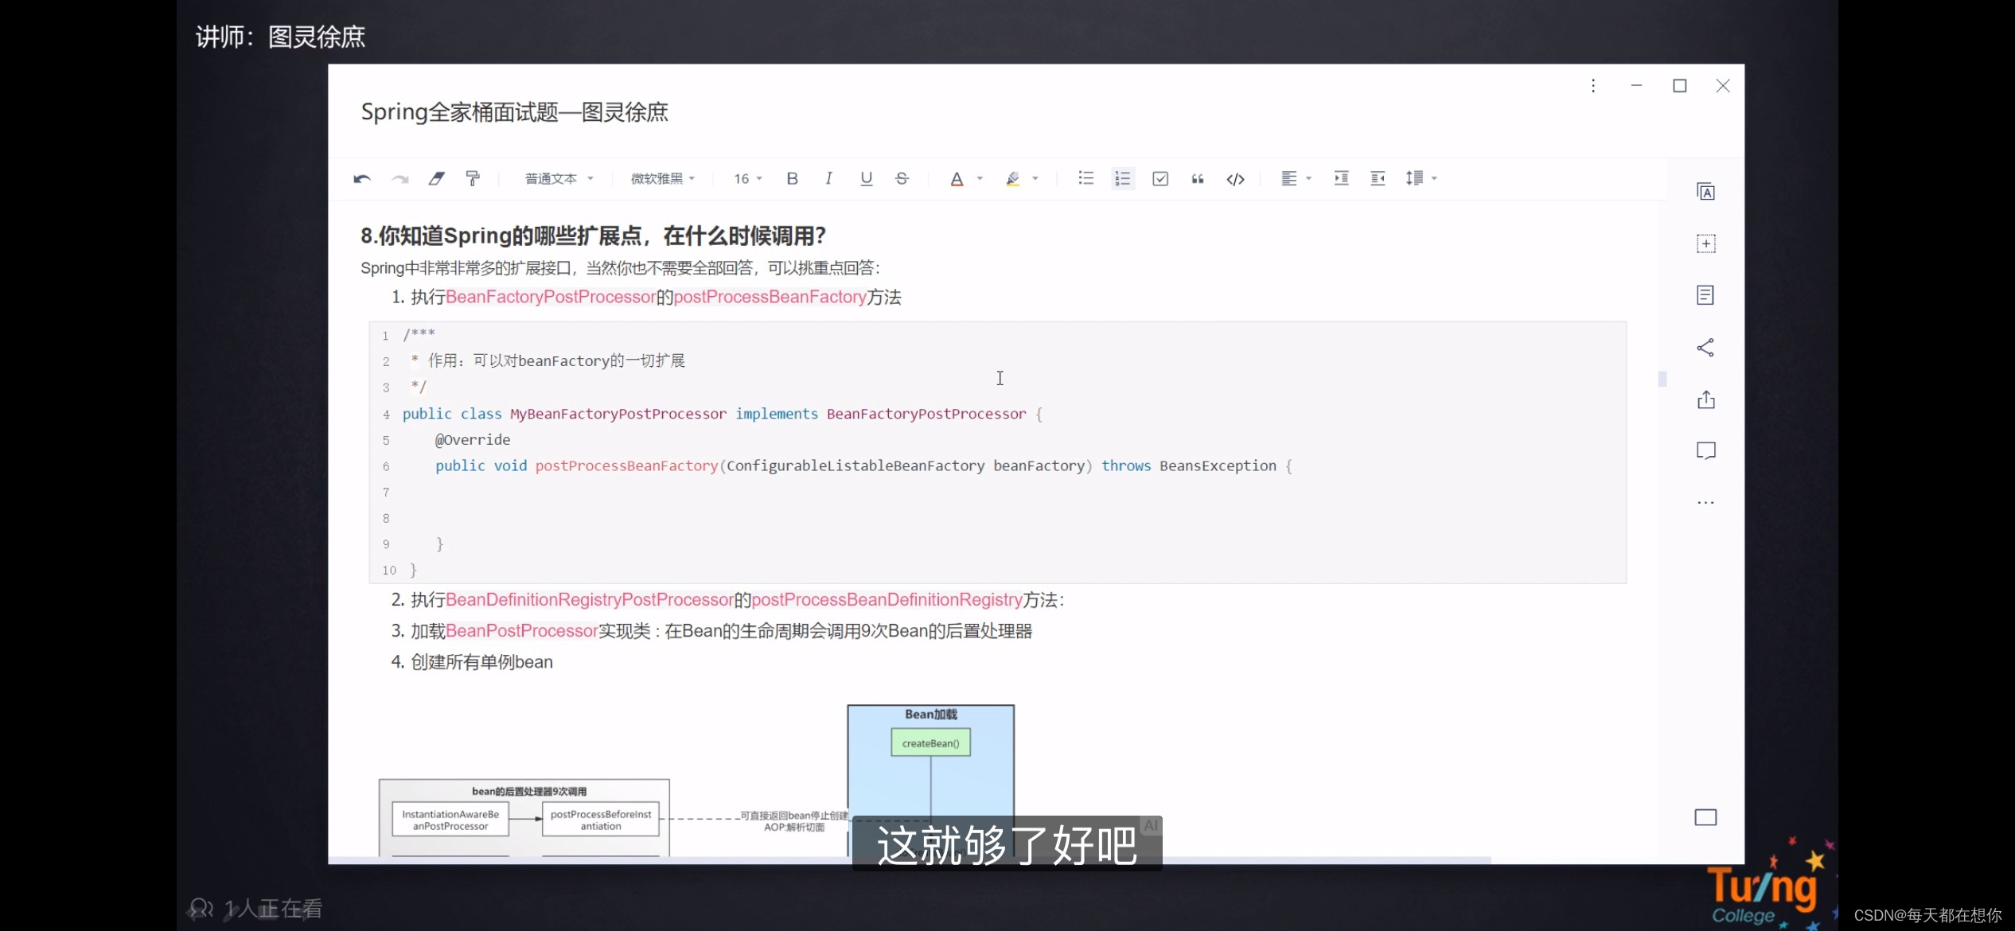Click the postProcessBeforeInstantiation diagram box

[601, 820]
